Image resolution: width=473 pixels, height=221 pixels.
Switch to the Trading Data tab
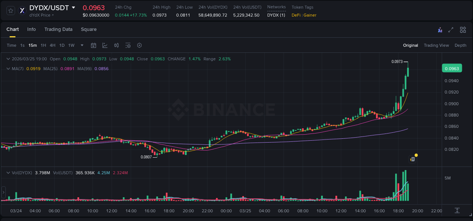point(58,29)
